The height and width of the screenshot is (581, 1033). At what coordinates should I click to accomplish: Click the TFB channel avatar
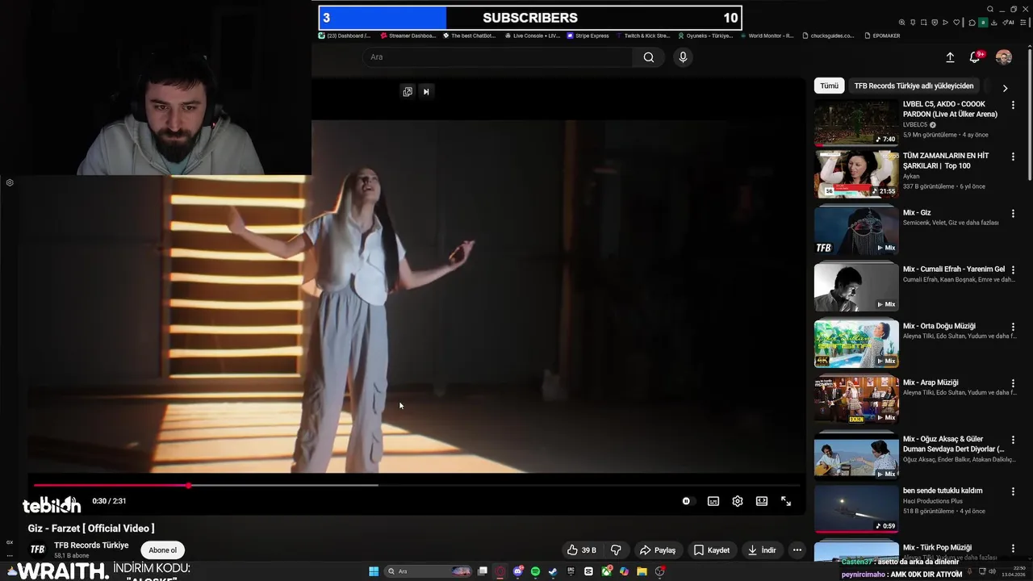[37, 550]
